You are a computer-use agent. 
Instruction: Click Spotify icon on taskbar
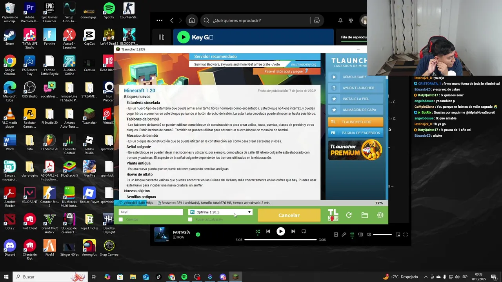(184, 277)
